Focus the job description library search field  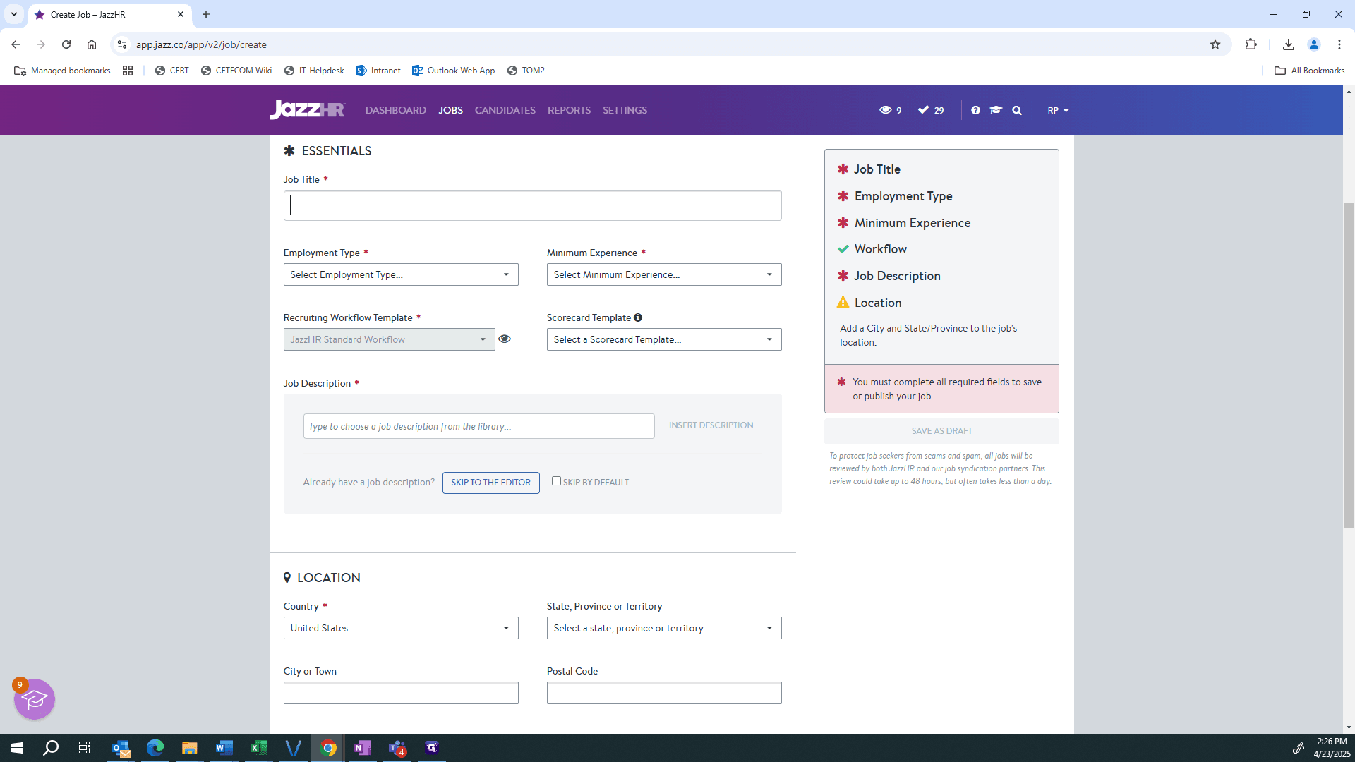tap(479, 426)
